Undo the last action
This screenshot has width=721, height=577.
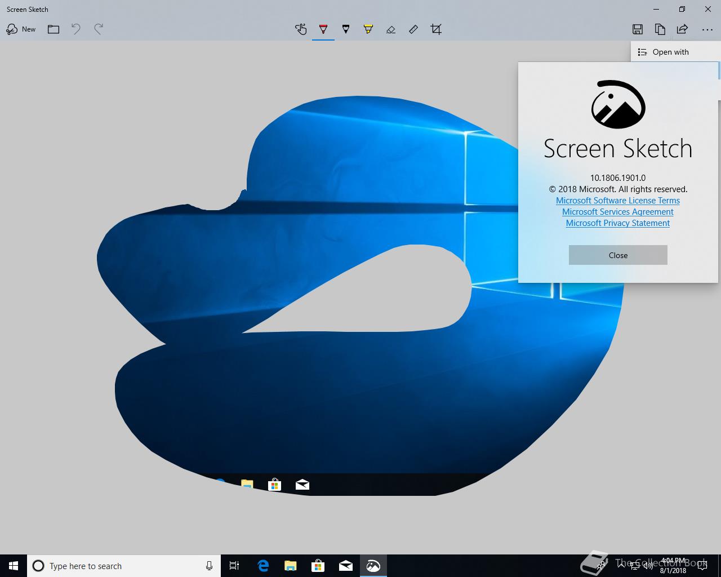[x=76, y=29]
